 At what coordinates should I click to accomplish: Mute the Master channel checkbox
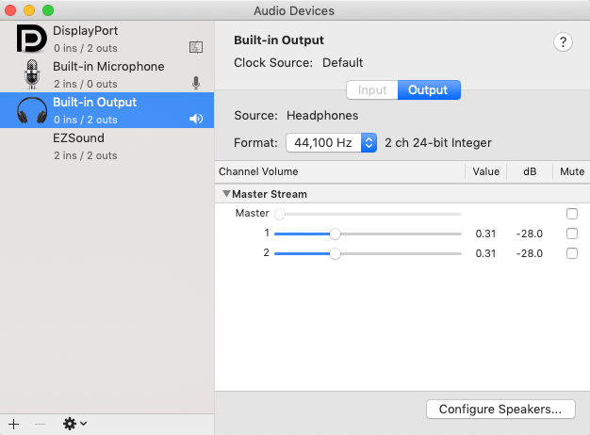tap(572, 214)
